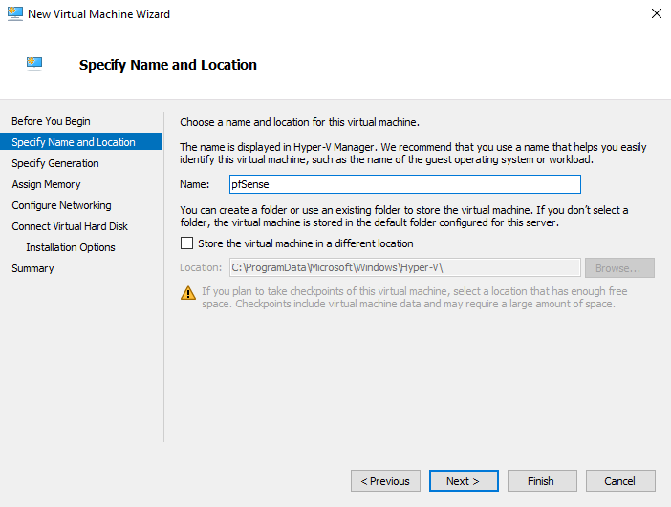Click the Location path text field
Image resolution: width=671 pixels, height=507 pixels.
[x=404, y=268]
